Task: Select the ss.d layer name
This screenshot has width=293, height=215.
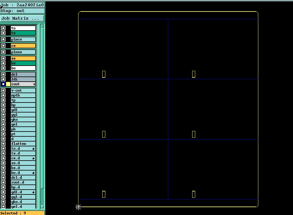Action: (23, 163)
